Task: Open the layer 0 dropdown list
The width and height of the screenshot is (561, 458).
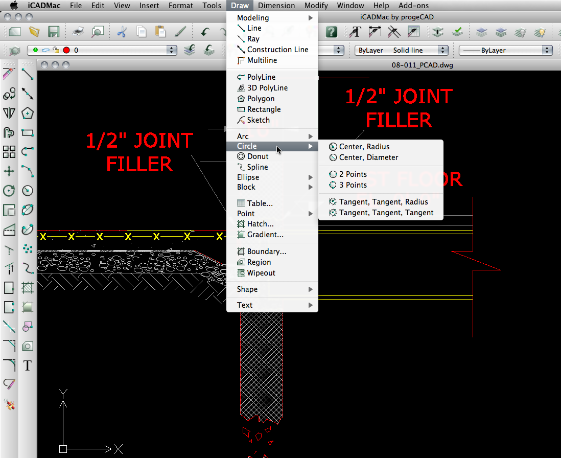Action: tap(102, 50)
